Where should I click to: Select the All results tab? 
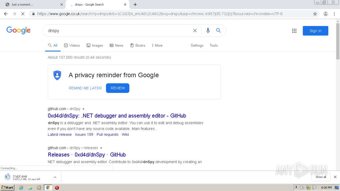coord(53,45)
